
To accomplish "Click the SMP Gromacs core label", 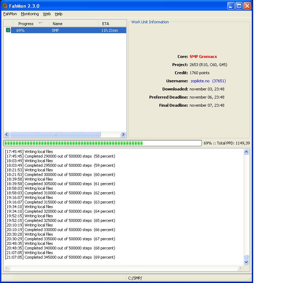I will (203, 57).
